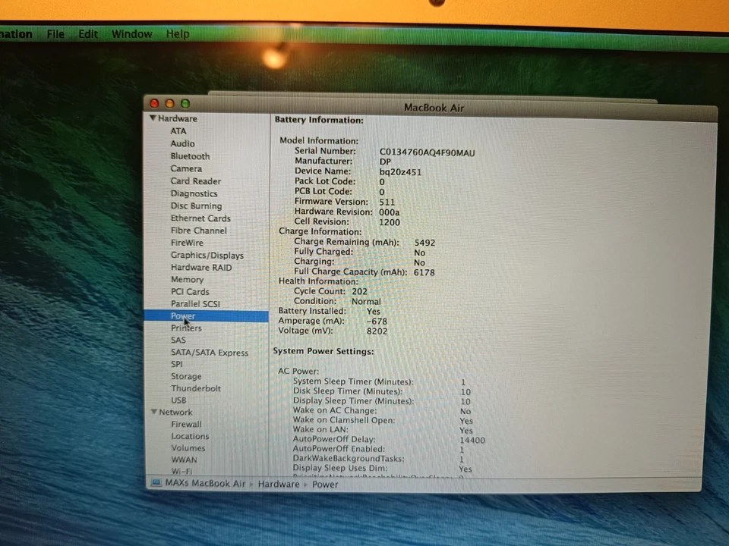This screenshot has height=546, width=729.
Task: Click MAXs MacBook Air in the breadcrumb bar
Action: click(x=204, y=483)
